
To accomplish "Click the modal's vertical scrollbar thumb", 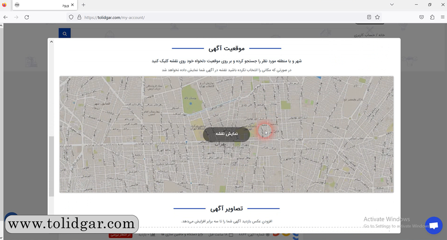I will (51, 166).
